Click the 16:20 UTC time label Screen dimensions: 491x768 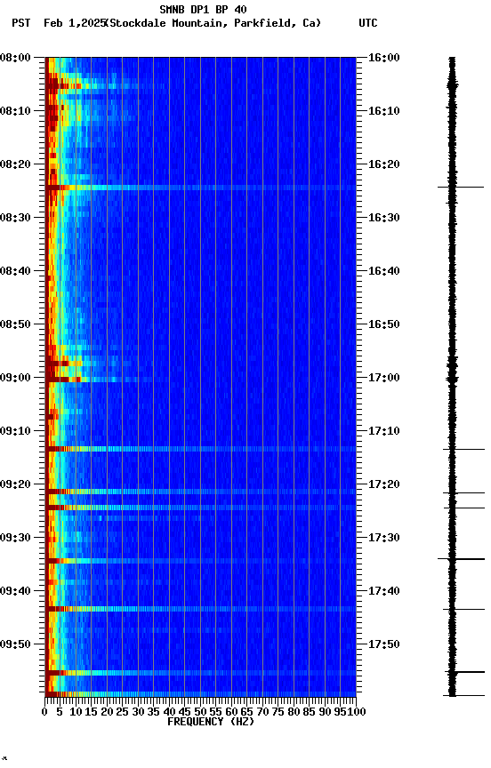pyautogui.click(x=383, y=164)
